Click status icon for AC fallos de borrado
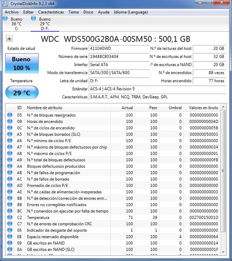 [10, 179]
